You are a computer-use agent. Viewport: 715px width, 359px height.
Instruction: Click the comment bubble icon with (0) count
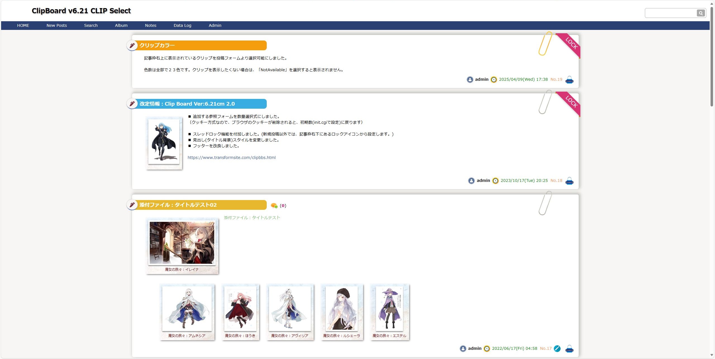pyautogui.click(x=274, y=206)
